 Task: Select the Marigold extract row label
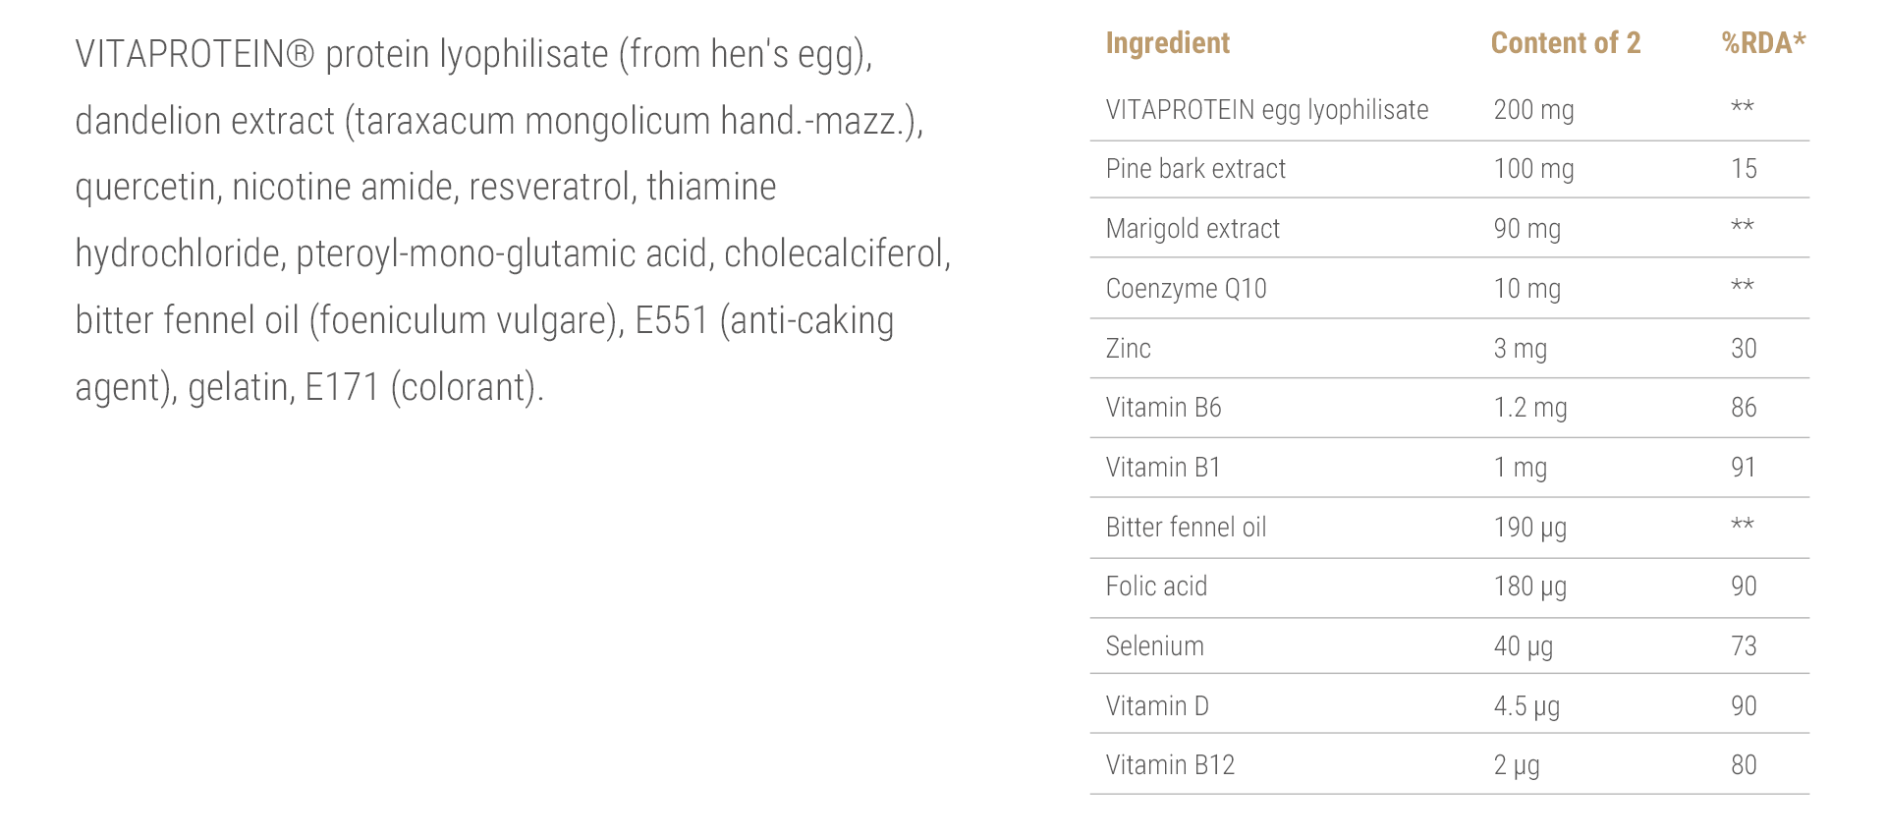1193,229
